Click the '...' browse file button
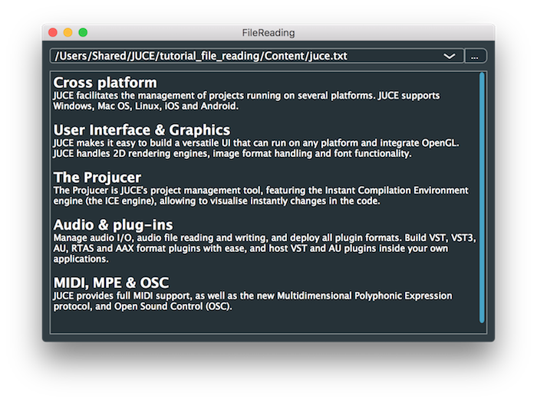The width and height of the screenshot is (537, 402). [x=475, y=56]
